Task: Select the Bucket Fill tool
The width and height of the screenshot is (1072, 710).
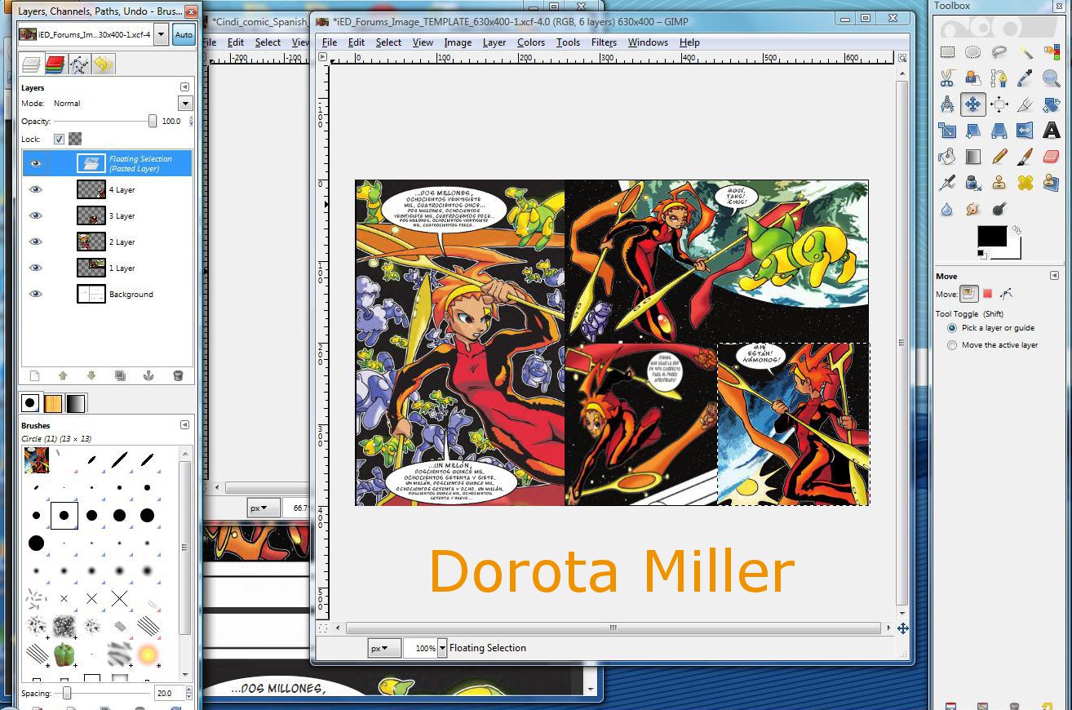Action: pyautogui.click(x=946, y=156)
